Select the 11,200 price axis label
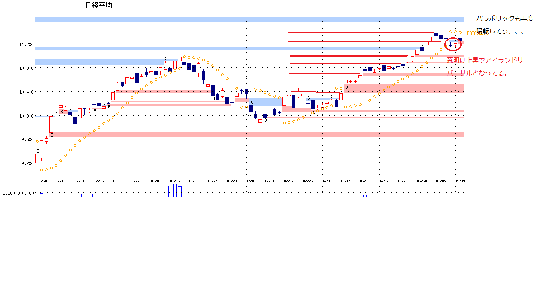Image resolution: width=544 pixels, height=306 pixels. tap(26, 45)
